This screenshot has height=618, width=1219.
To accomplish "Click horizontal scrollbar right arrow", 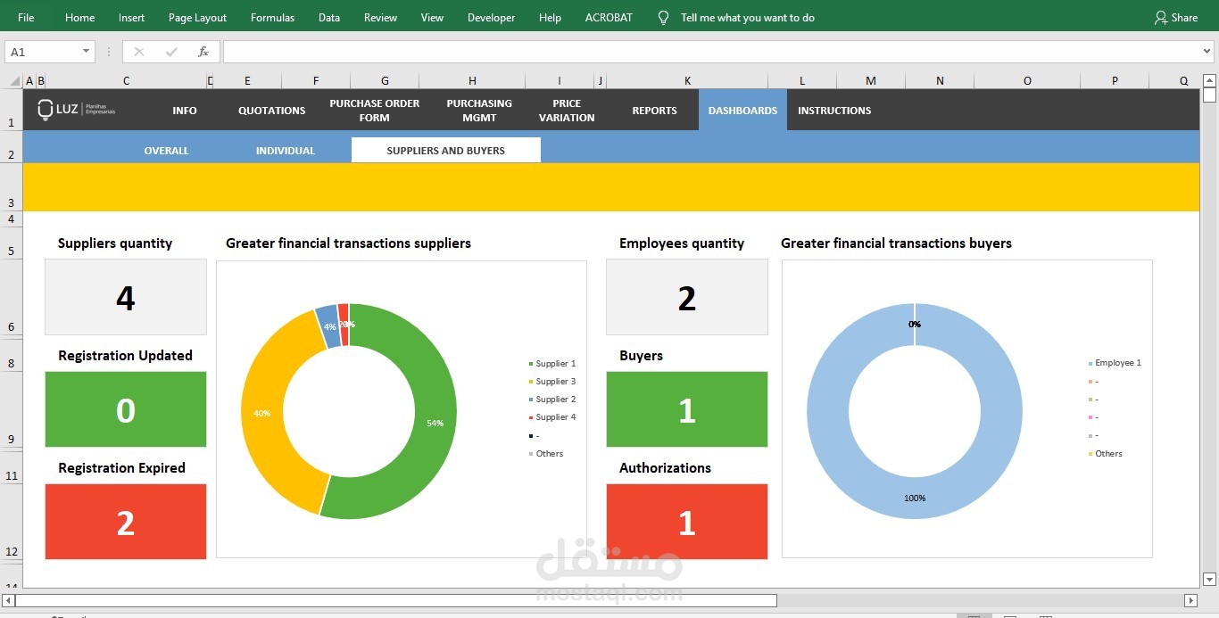I will pos(1190,601).
